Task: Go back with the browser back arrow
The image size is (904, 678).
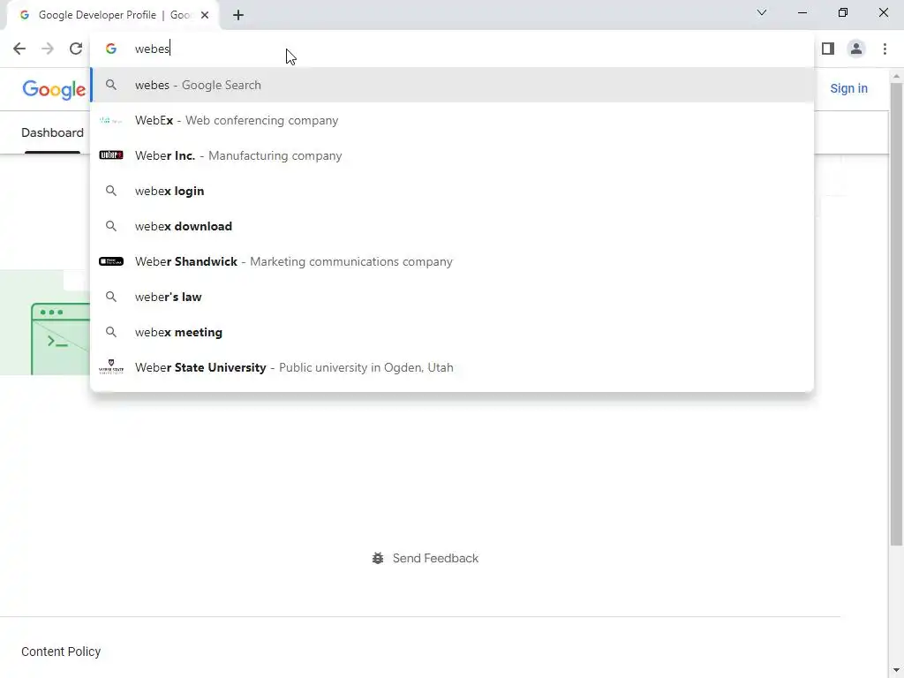Action: click(x=19, y=49)
